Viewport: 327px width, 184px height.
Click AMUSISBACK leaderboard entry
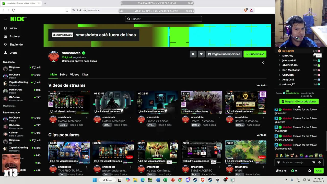coord(290,65)
